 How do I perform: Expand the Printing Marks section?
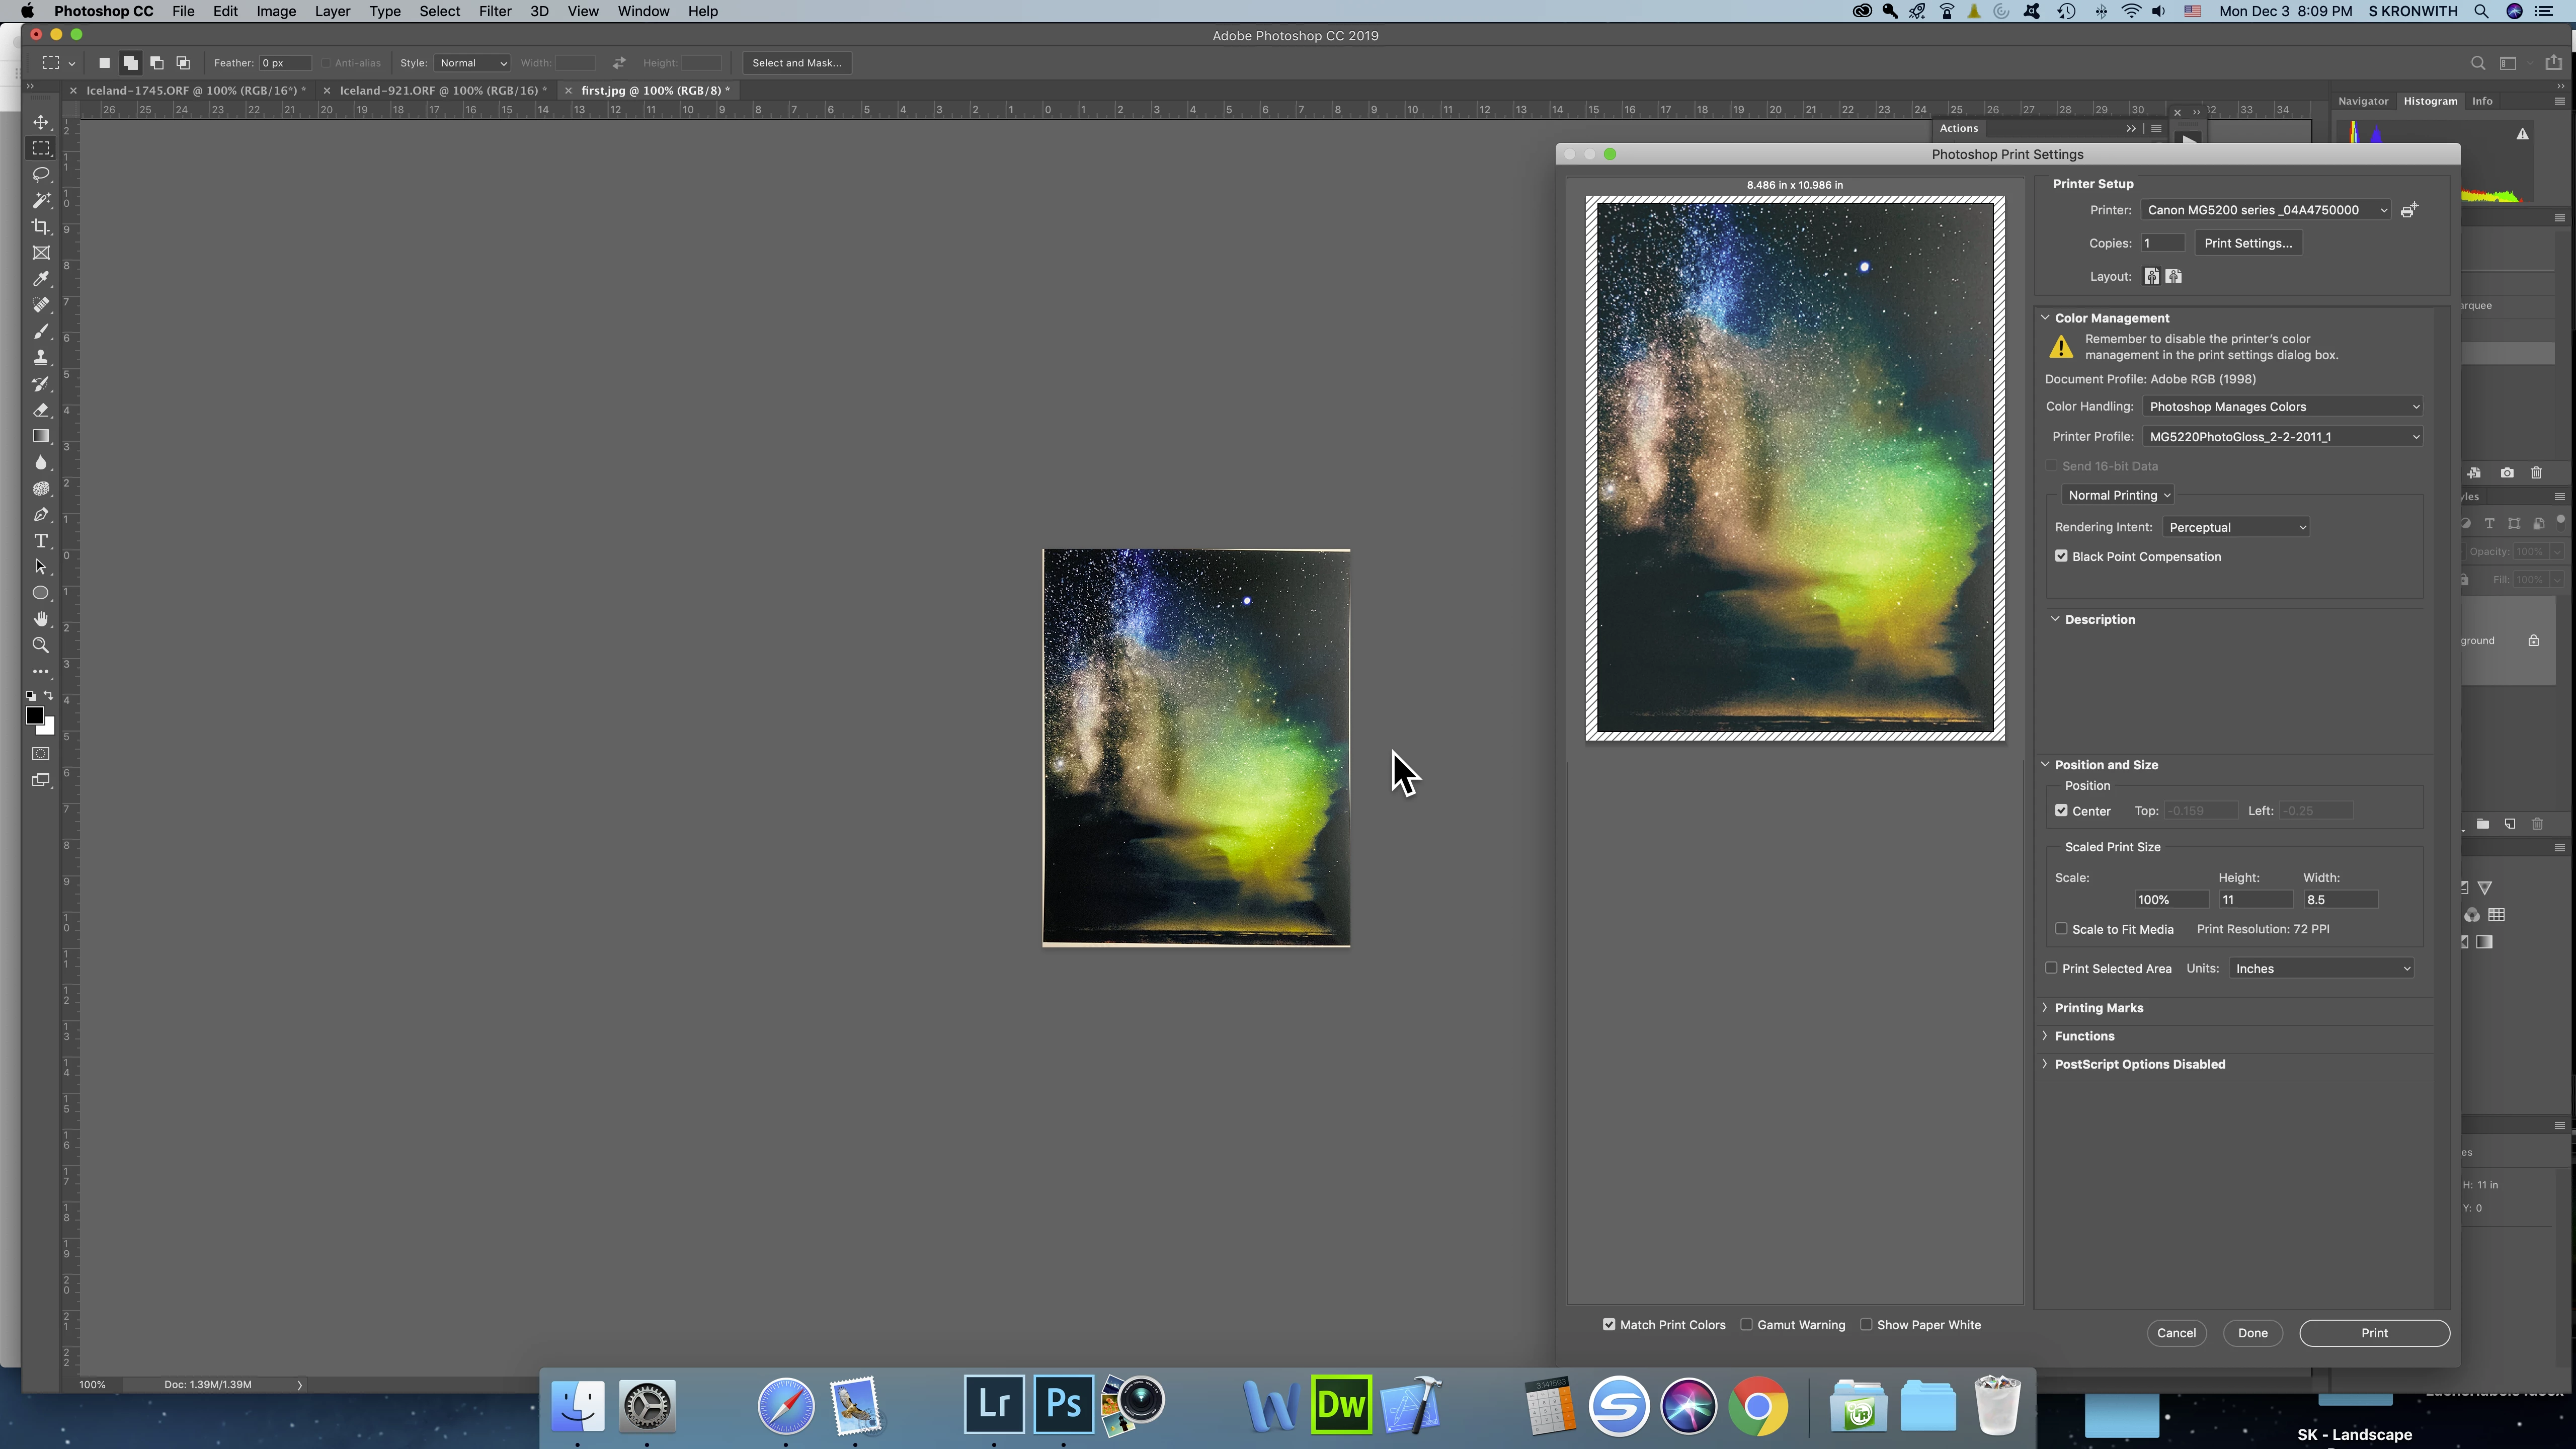coord(2098,1008)
